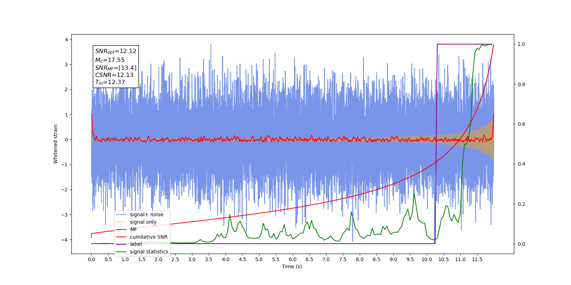This screenshot has height=285, width=571.
Task: Click the red line sample beside 'MF'
Action: coord(121,229)
